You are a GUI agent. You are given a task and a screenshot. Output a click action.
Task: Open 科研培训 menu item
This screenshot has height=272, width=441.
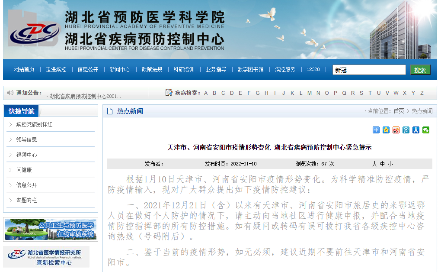[x=184, y=69]
